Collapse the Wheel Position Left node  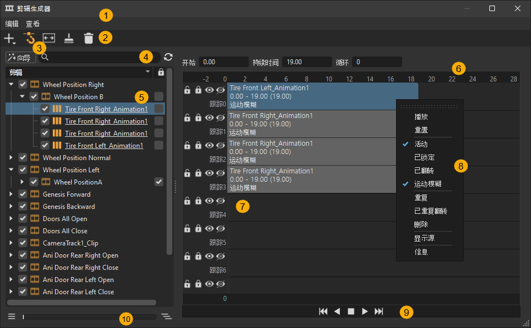pyautogui.click(x=11, y=170)
